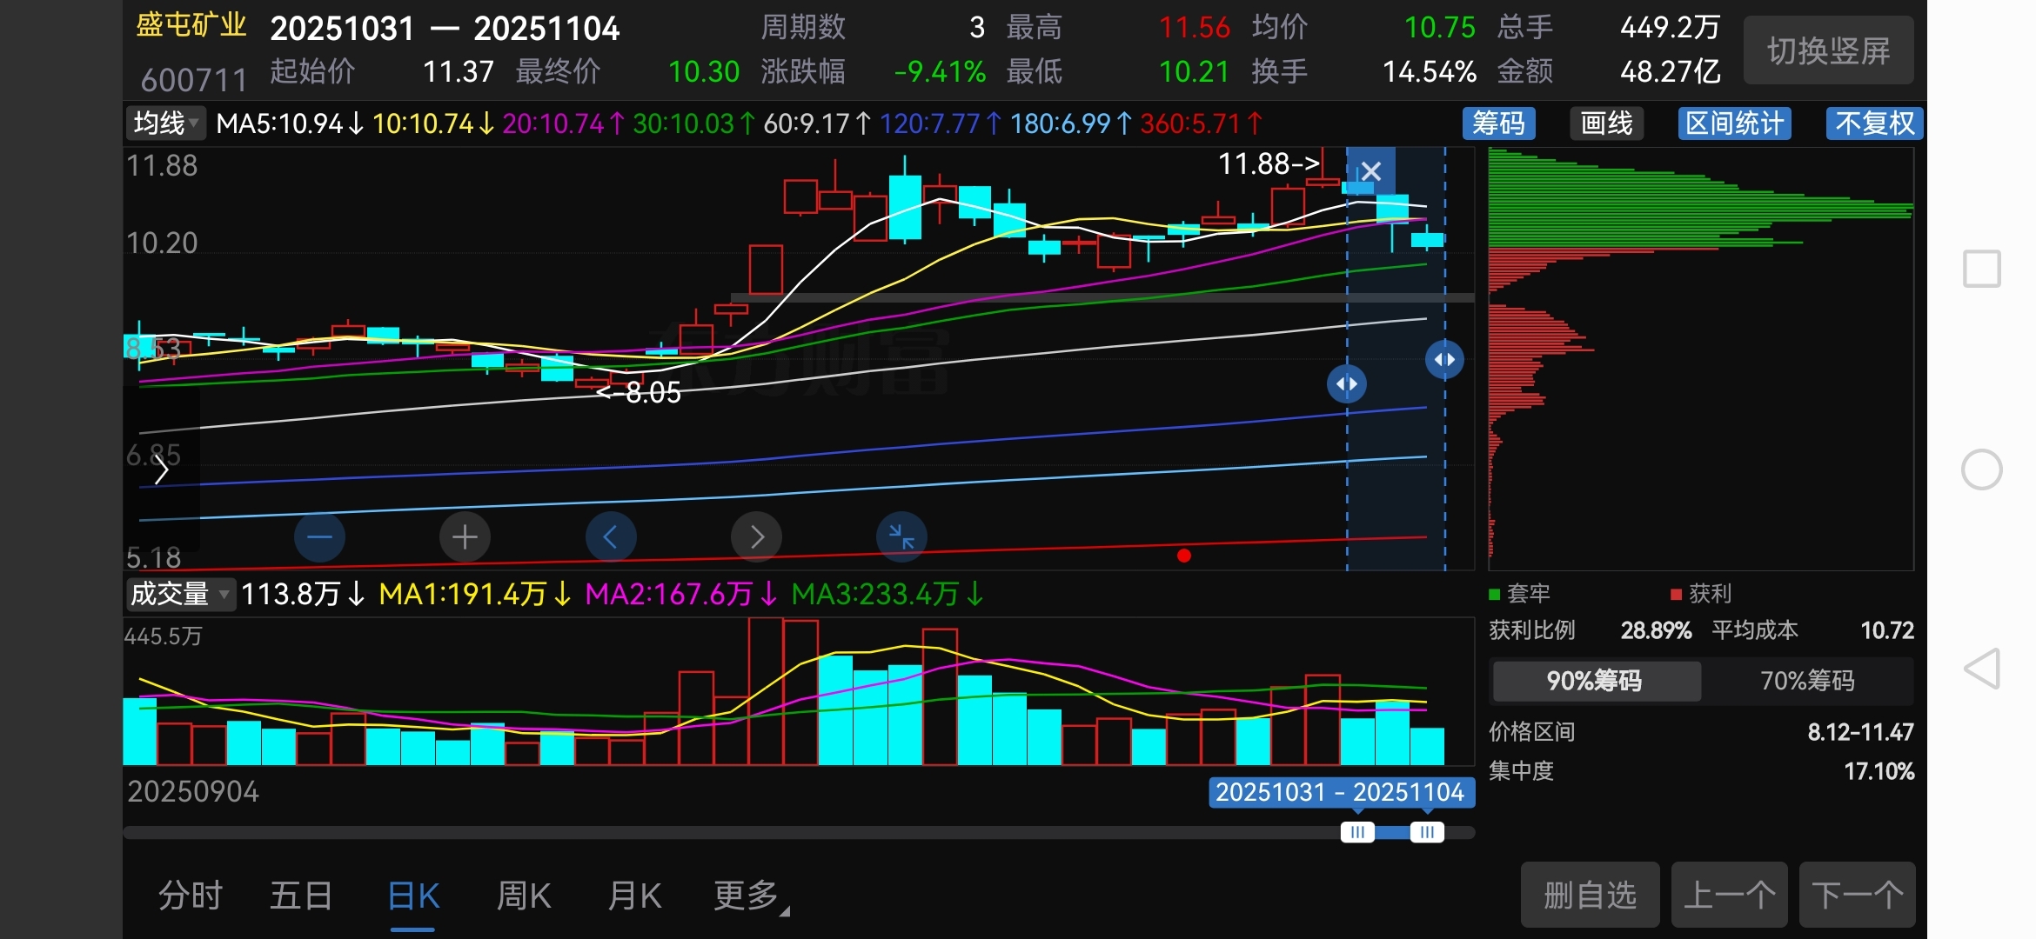Image resolution: width=2036 pixels, height=939 pixels.
Task: Tap the scroll-right arrow circle on the chart
Action: [756, 536]
